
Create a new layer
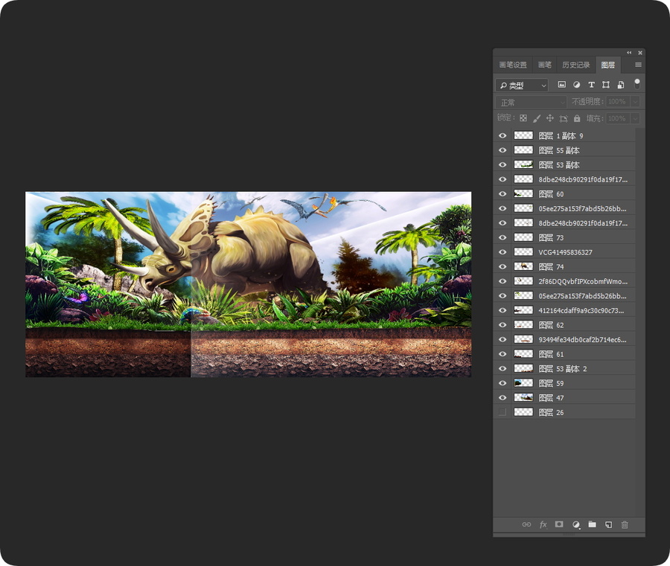click(608, 524)
